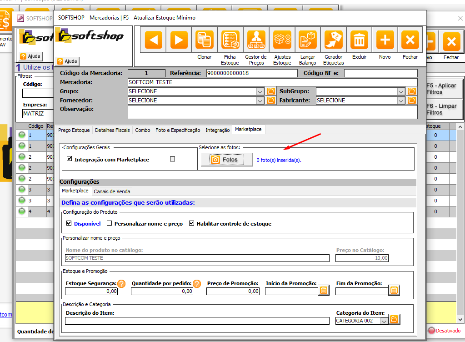
Task: Launch the Gerador Etiquetas icon
Action: pos(334,40)
